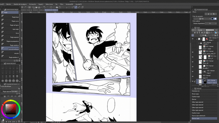Viewport: 219px width, 123px height.
Task: Pick a red shade in color wheel square
Action: [11, 109]
